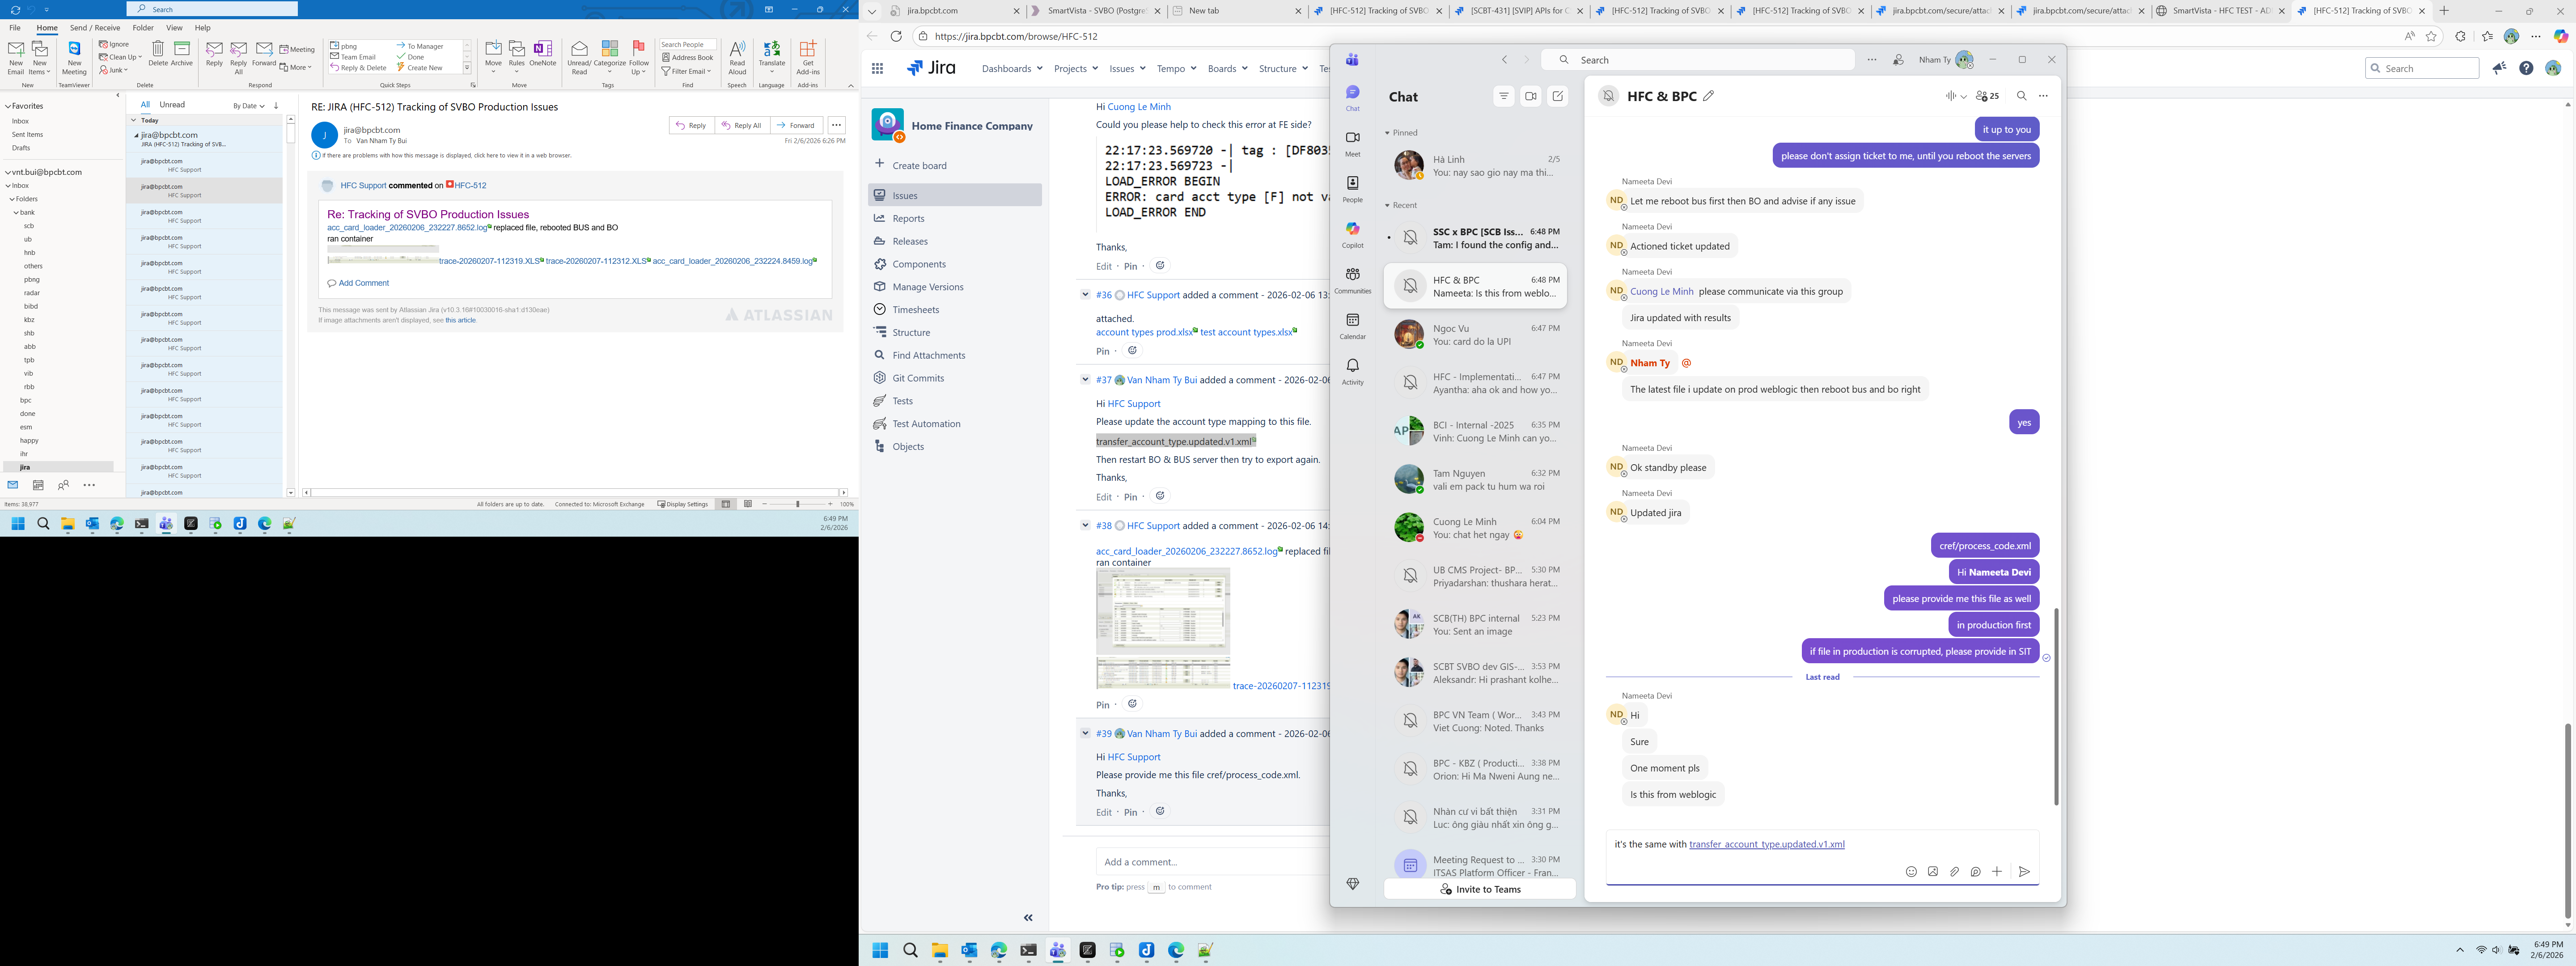The width and height of the screenshot is (2576, 966).
Task: Send the chat message with the arrow icon
Action: tap(2024, 872)
